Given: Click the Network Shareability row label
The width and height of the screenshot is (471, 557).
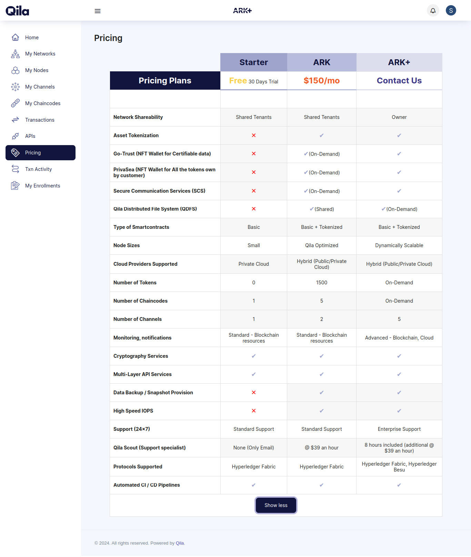Looking at the screenshot, I should pyautogui.click(x=138, y=117).
